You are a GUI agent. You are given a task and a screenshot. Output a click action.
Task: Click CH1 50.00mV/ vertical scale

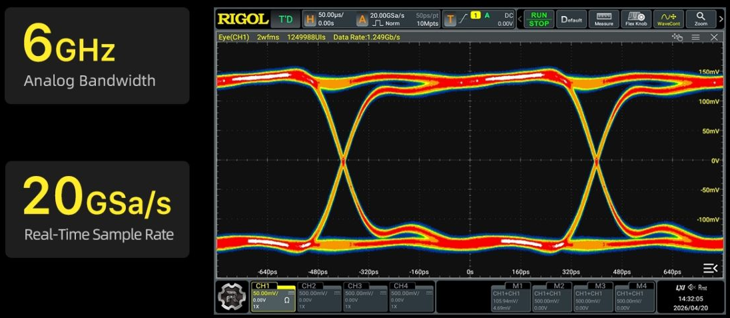point(265,293)
